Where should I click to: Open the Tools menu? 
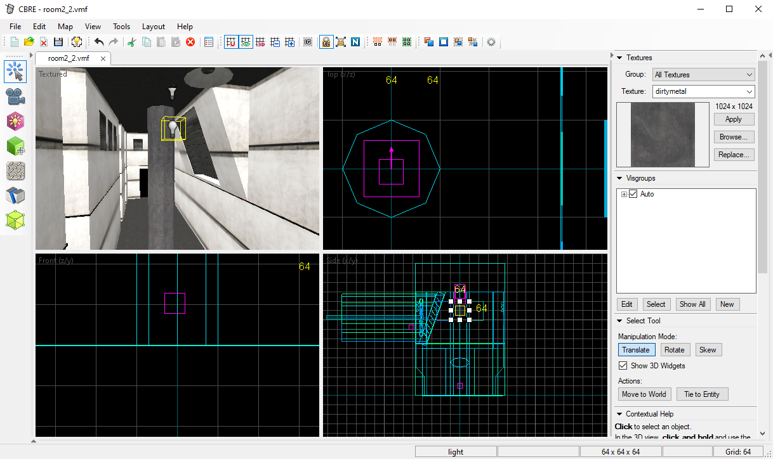(x=121, y=27)
